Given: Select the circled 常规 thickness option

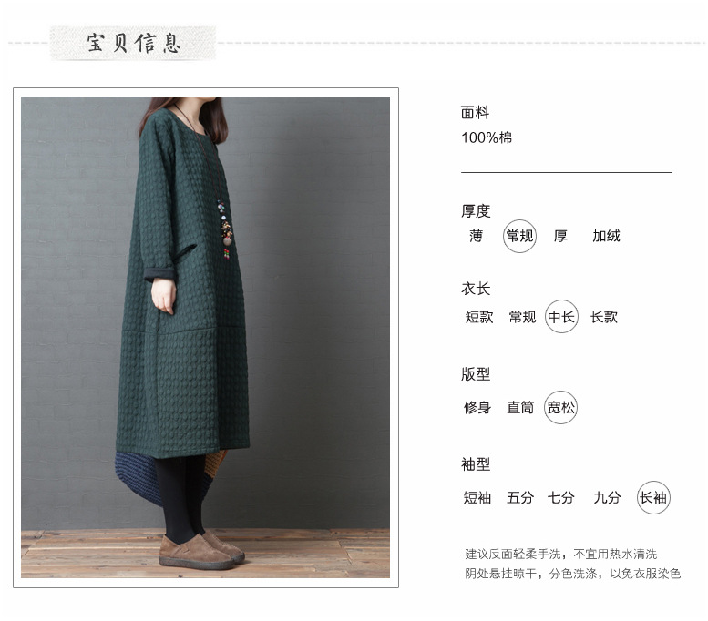Looking at the screenshot, I should tap(519, 237).
